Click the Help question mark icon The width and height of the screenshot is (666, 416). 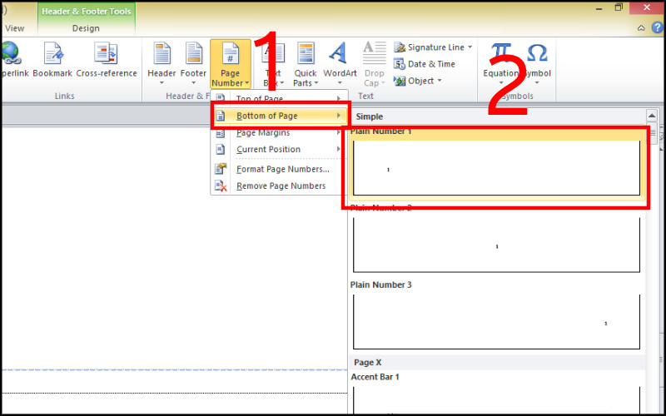click(x=658, y=28)
